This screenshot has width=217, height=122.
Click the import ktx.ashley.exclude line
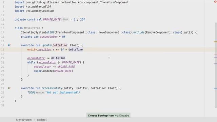35,11
